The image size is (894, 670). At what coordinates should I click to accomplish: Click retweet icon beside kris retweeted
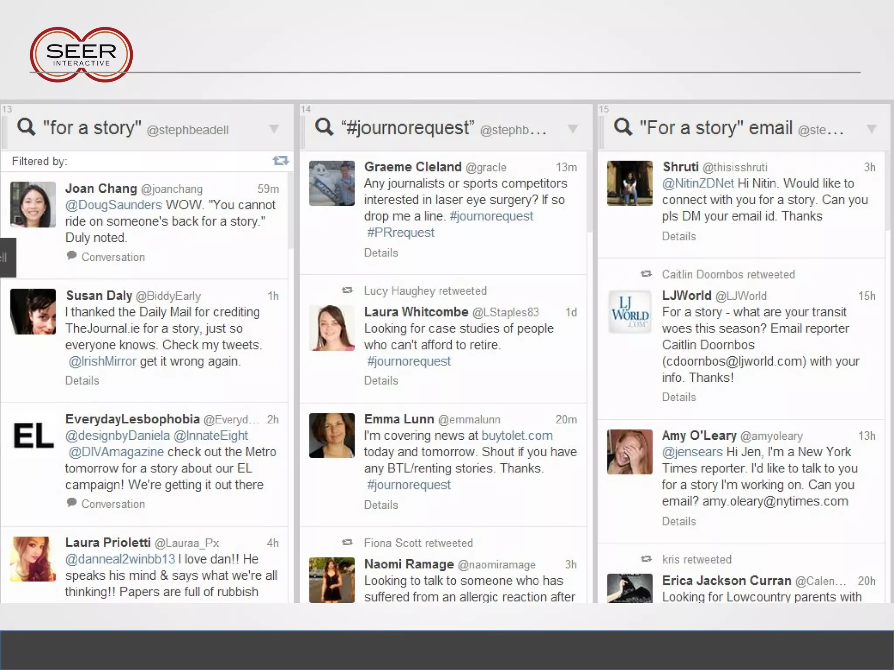pos(646,559)
